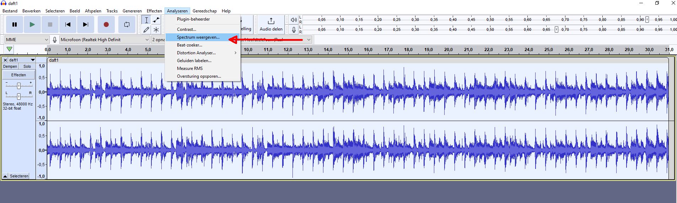Restore the window using the maximize button
Image resolution: width=677 pixels, height=203 pixels.
pyautogui.click(x=657, y=3)
